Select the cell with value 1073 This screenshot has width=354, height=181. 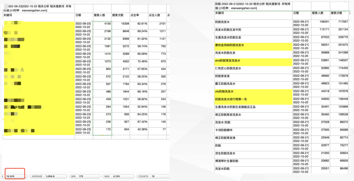102,63
